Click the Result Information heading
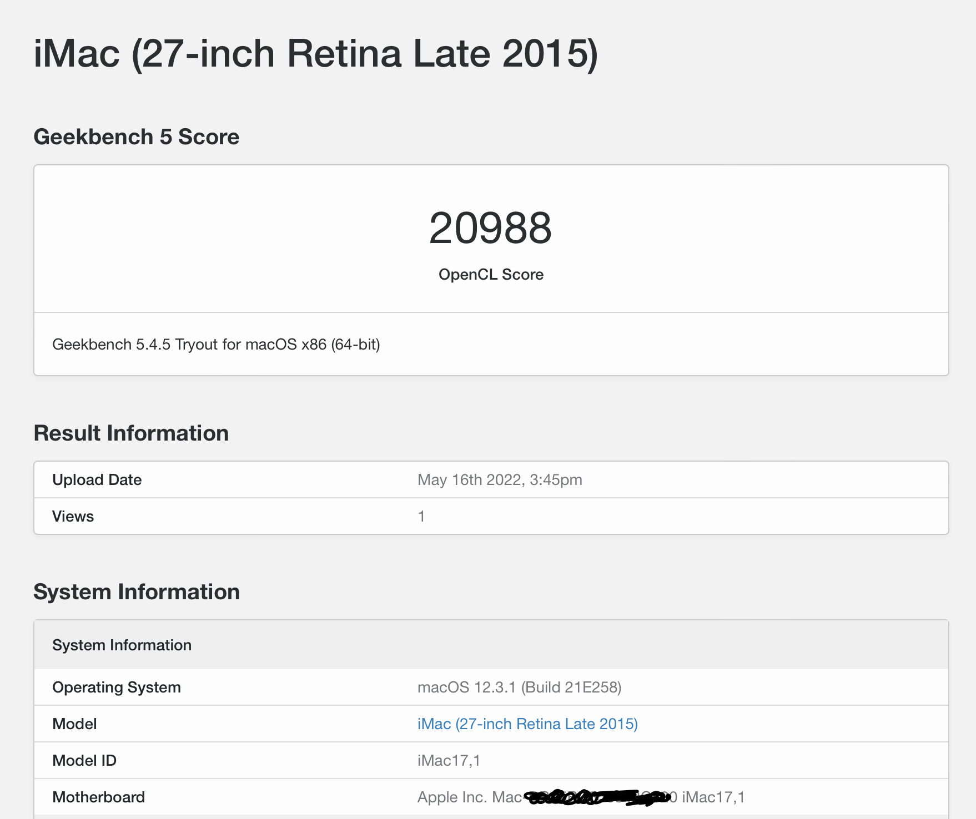This screenshot has height=819, width=976. pos(131,433)
